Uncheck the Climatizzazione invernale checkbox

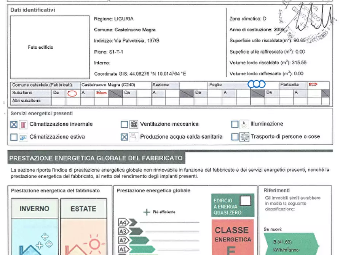click(14, 124)
